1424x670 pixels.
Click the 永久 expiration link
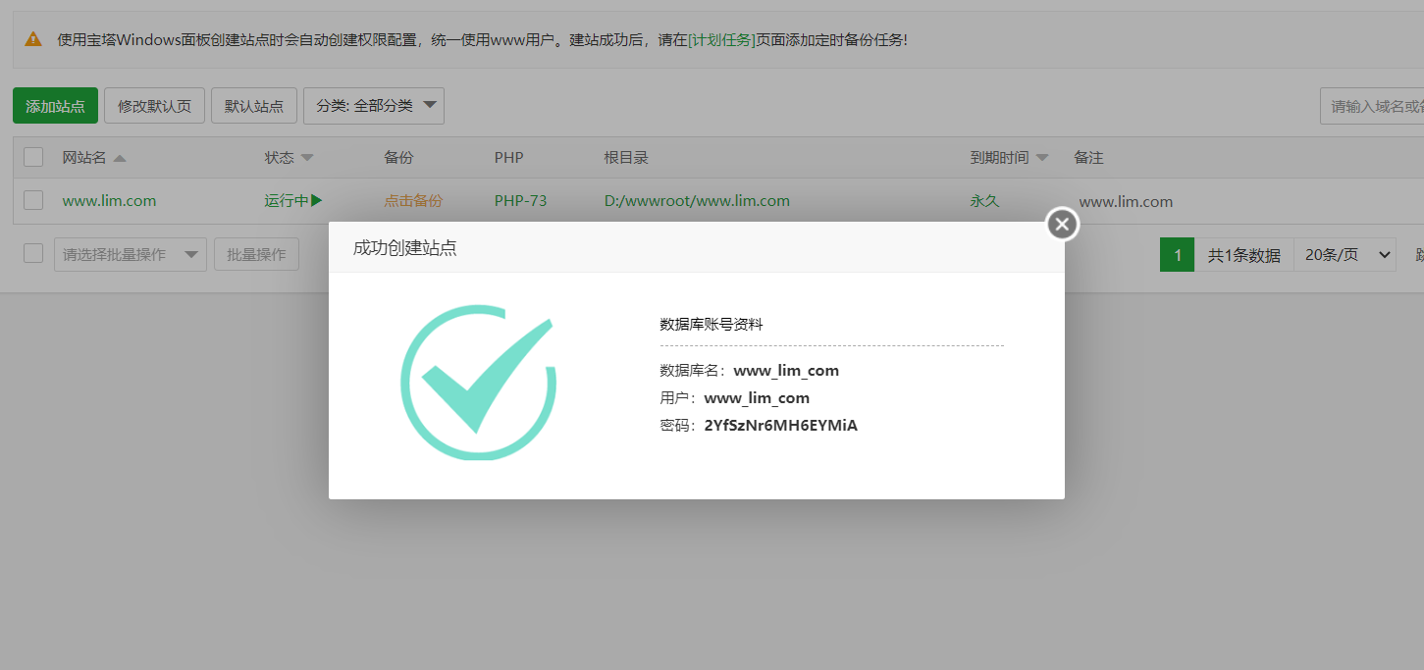(x=984, y=201)
